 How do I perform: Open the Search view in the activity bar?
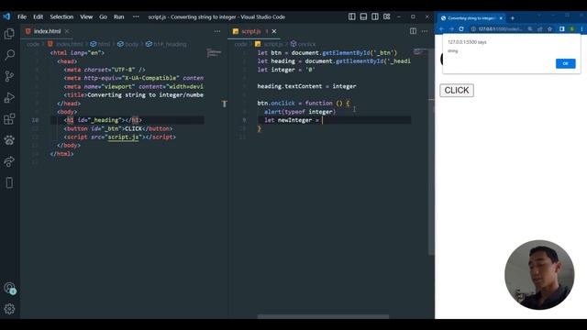tap(9, 55)
